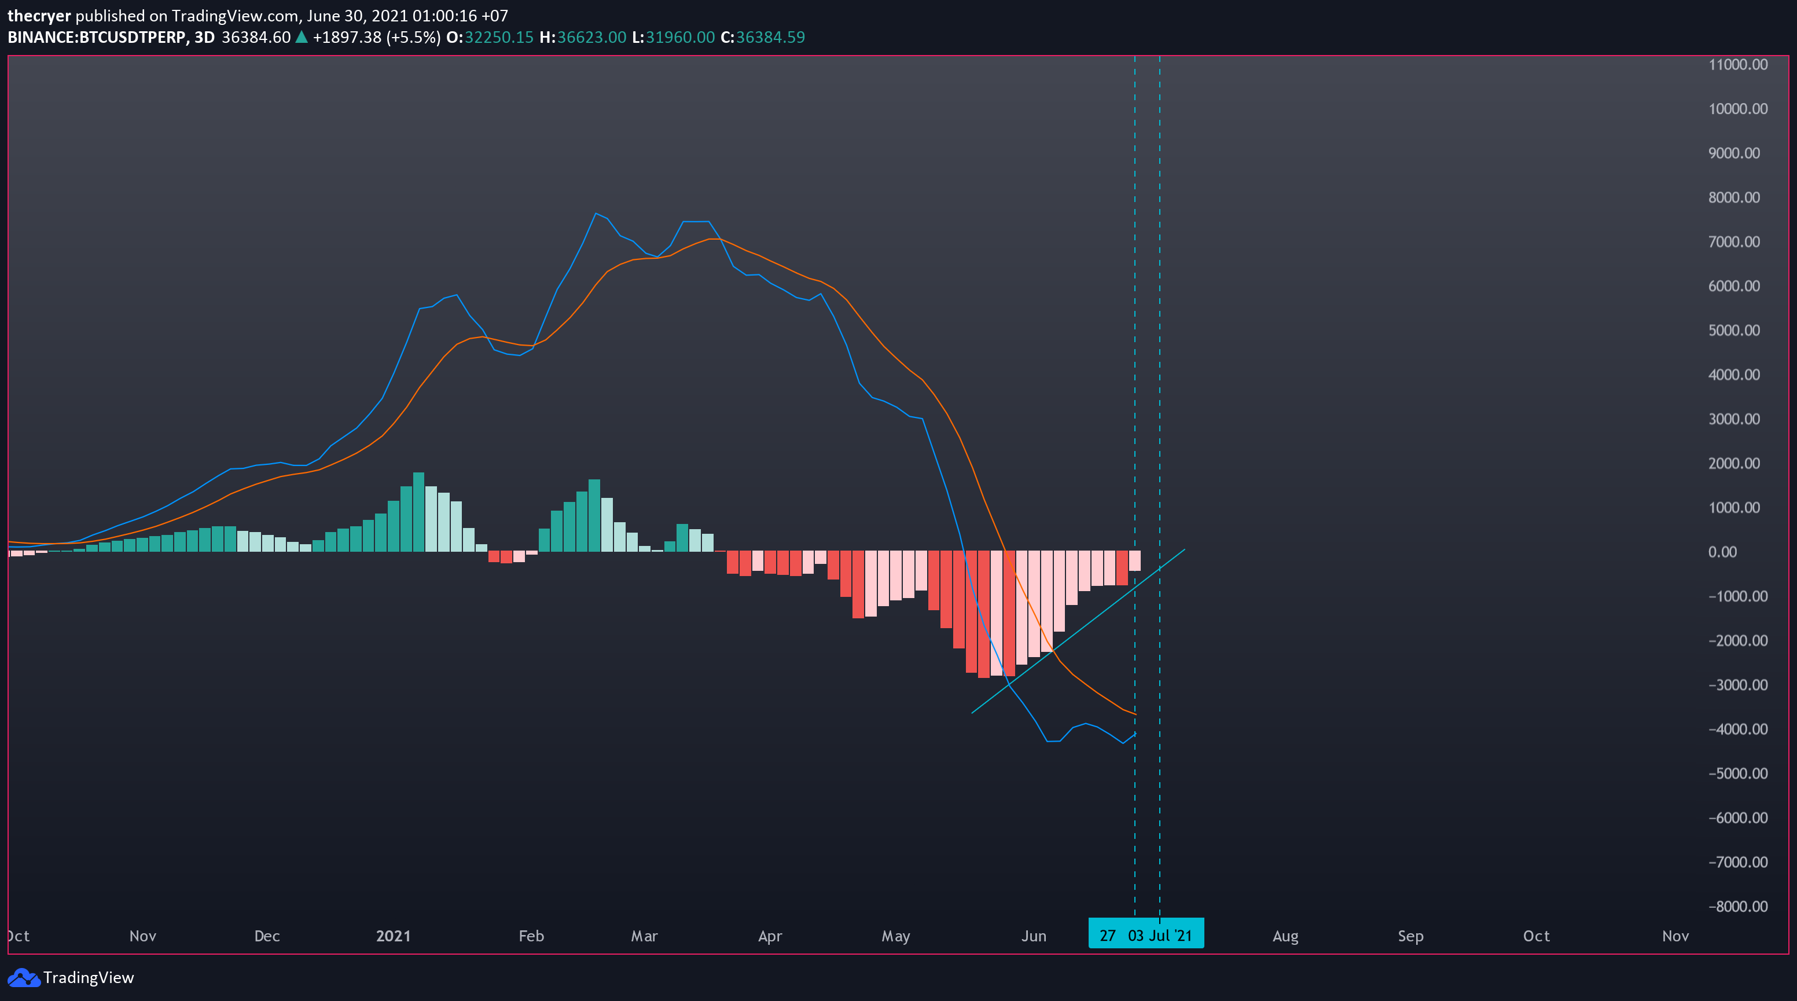1797x1001 pixels.
Task: Click the tallest green histogram bar in mid-February
Action: (594, 516)
